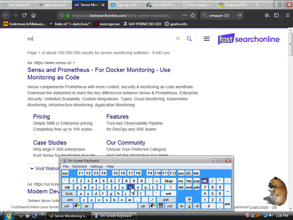Switch to the Sign Up tab
The height and width of the screenshot is (220, 293).
point(126,5)
